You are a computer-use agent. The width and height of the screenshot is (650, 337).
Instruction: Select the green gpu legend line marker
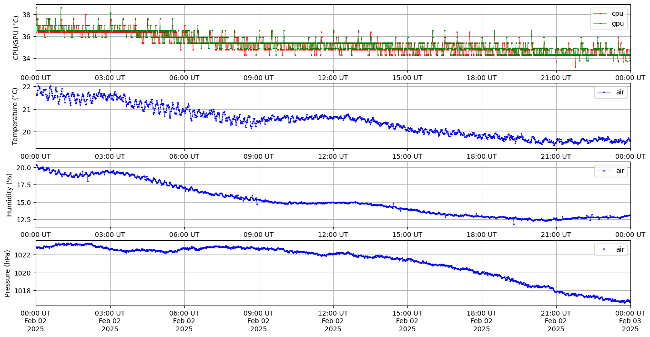click(x=600, y=23)
